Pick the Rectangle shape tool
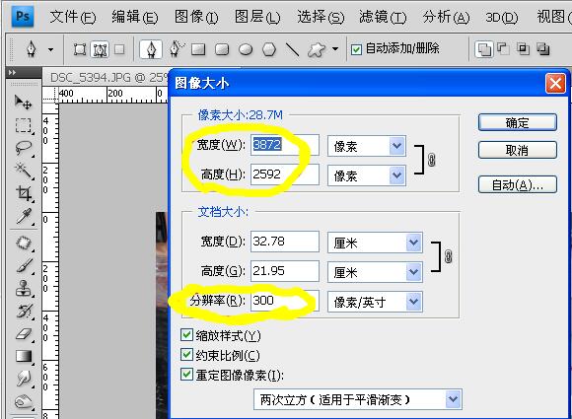572x419 pixels. tap(198, 49)
